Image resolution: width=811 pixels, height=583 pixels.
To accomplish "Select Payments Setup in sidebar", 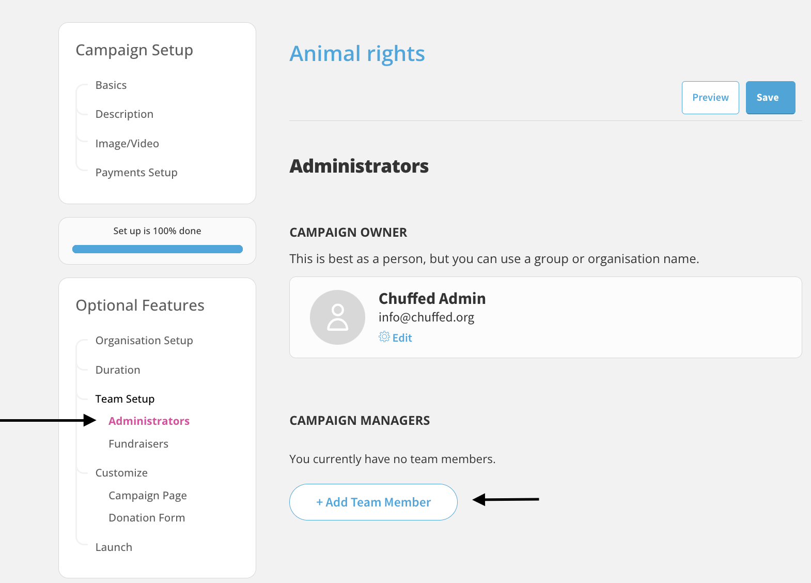I will click(136, 173).
